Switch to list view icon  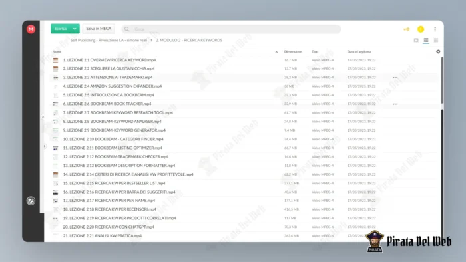(x=426, y=40)
